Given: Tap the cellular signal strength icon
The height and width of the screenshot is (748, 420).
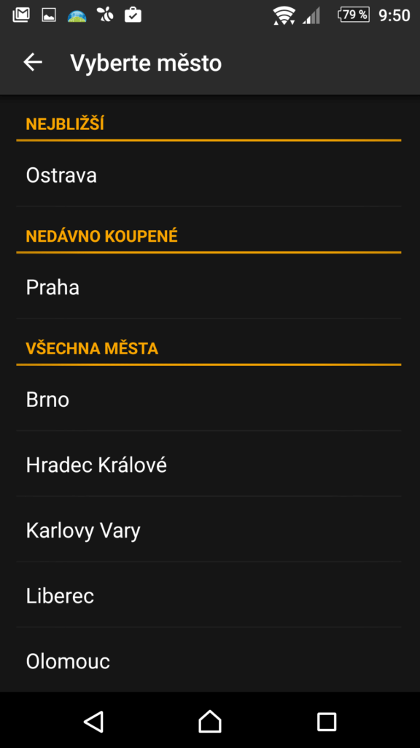Looking at the screenshot, I should click(311, 16).
